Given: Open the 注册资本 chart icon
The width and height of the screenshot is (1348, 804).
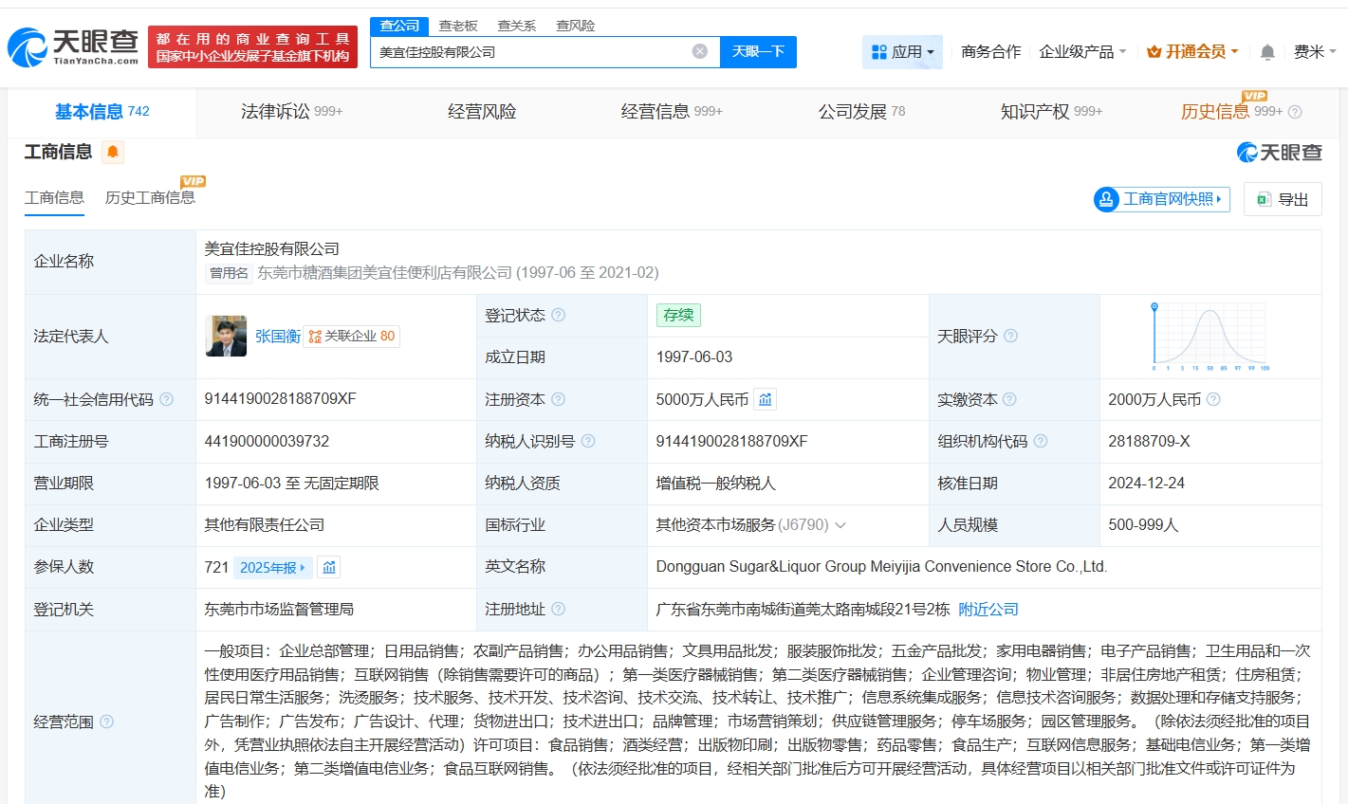Looking at the screenshot, I should pyautogui.click(x=766, y=399).
